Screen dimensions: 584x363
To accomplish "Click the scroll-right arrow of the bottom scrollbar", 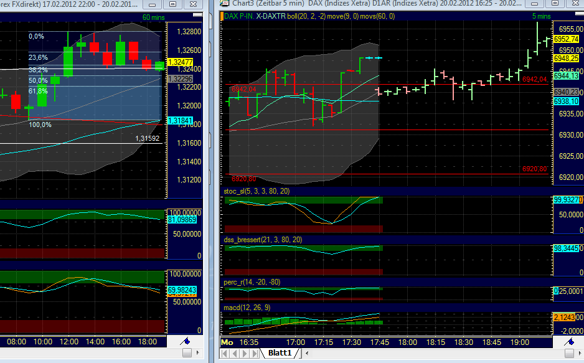I will click(580, 352).
